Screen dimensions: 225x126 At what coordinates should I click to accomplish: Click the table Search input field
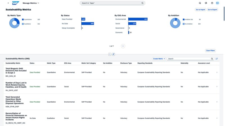point(188,59)
